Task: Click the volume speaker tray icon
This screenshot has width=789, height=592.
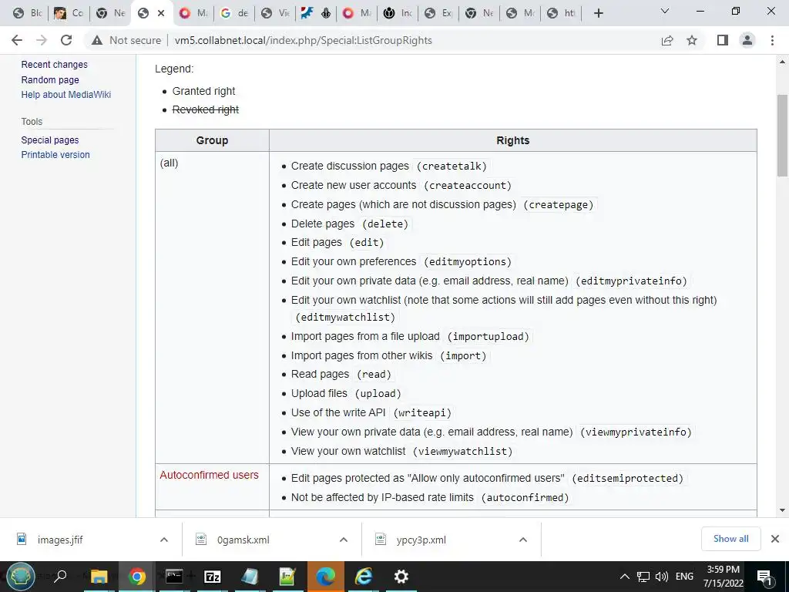Action: tap(661, 577)
